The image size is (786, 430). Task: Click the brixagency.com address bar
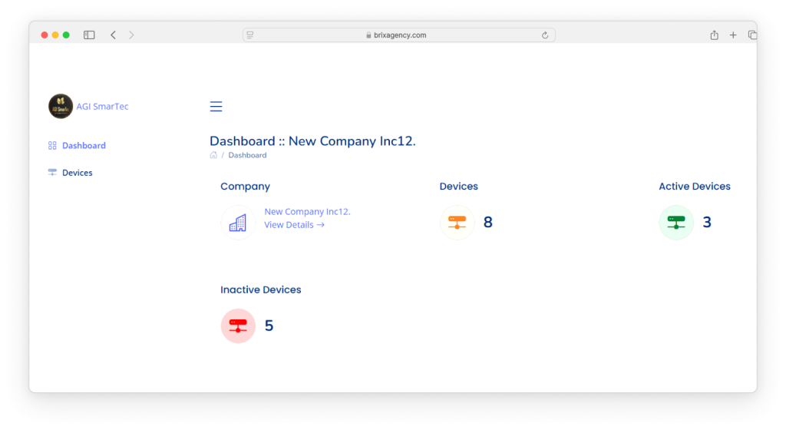[399, 35]
